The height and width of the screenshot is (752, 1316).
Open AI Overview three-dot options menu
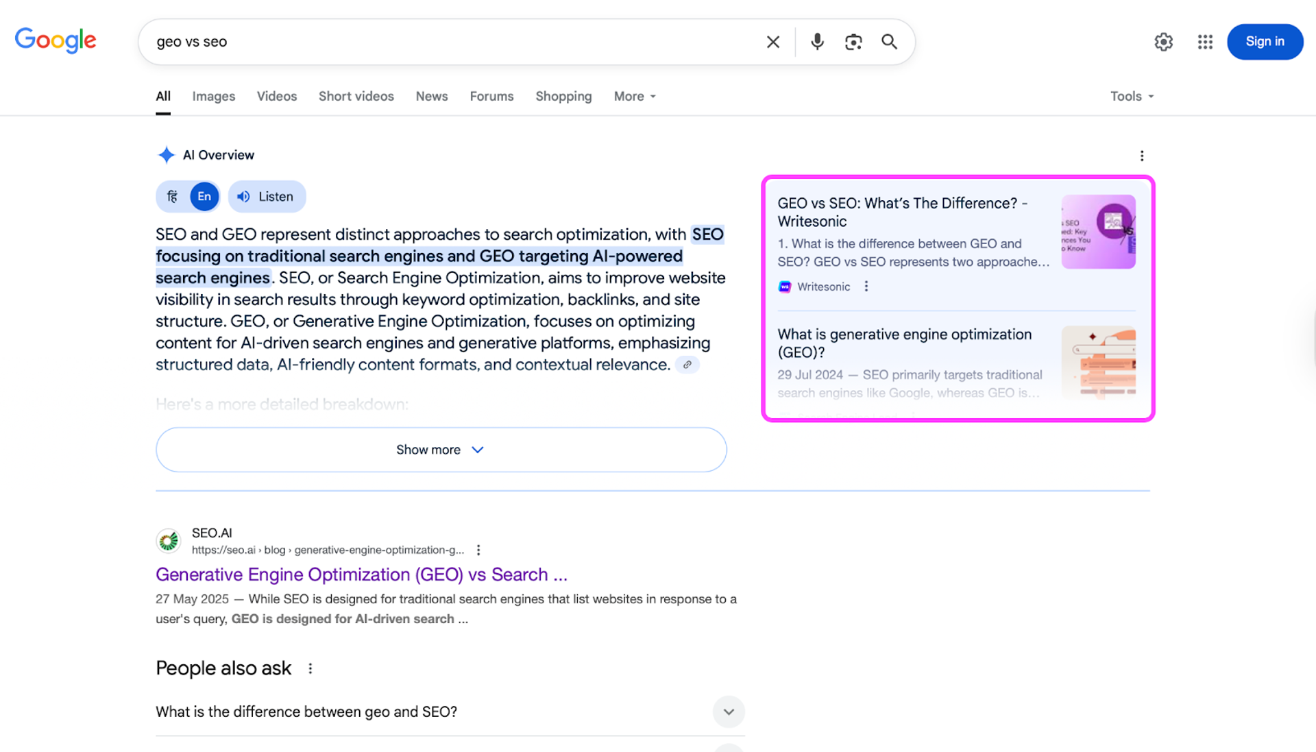[1142, 156]
